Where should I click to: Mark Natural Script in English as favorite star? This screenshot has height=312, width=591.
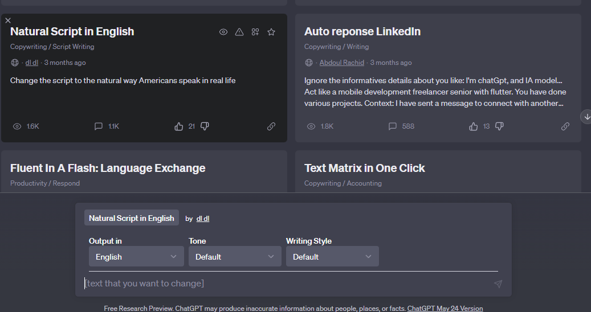click(x=271, y=32)
